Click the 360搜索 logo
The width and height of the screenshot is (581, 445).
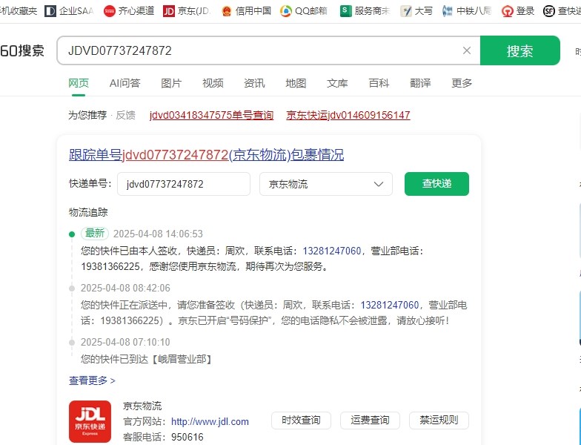[22, 50]
